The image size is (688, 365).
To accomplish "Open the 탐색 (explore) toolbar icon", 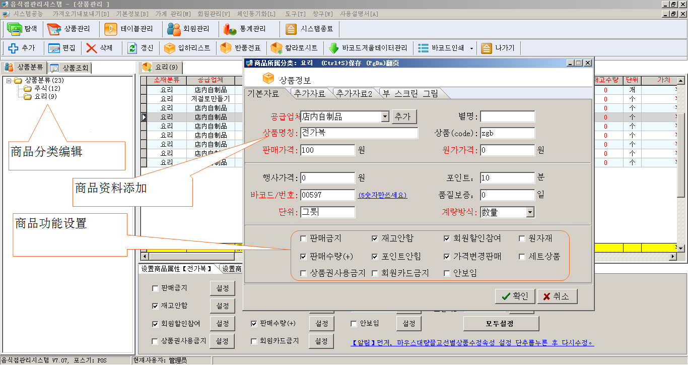I will click(20, 29).
